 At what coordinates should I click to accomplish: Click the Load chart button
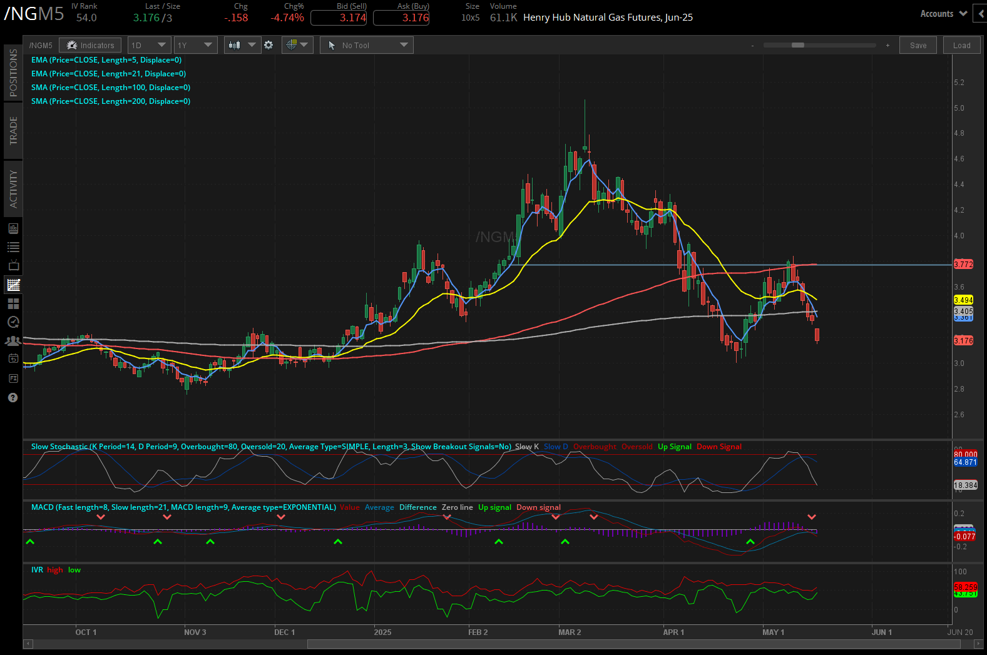tap(961, 45)
